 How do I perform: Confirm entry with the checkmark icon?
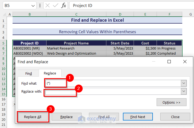55,5
